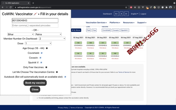Open Member Number On Dashboard dropdown

[x=52, y=38]
